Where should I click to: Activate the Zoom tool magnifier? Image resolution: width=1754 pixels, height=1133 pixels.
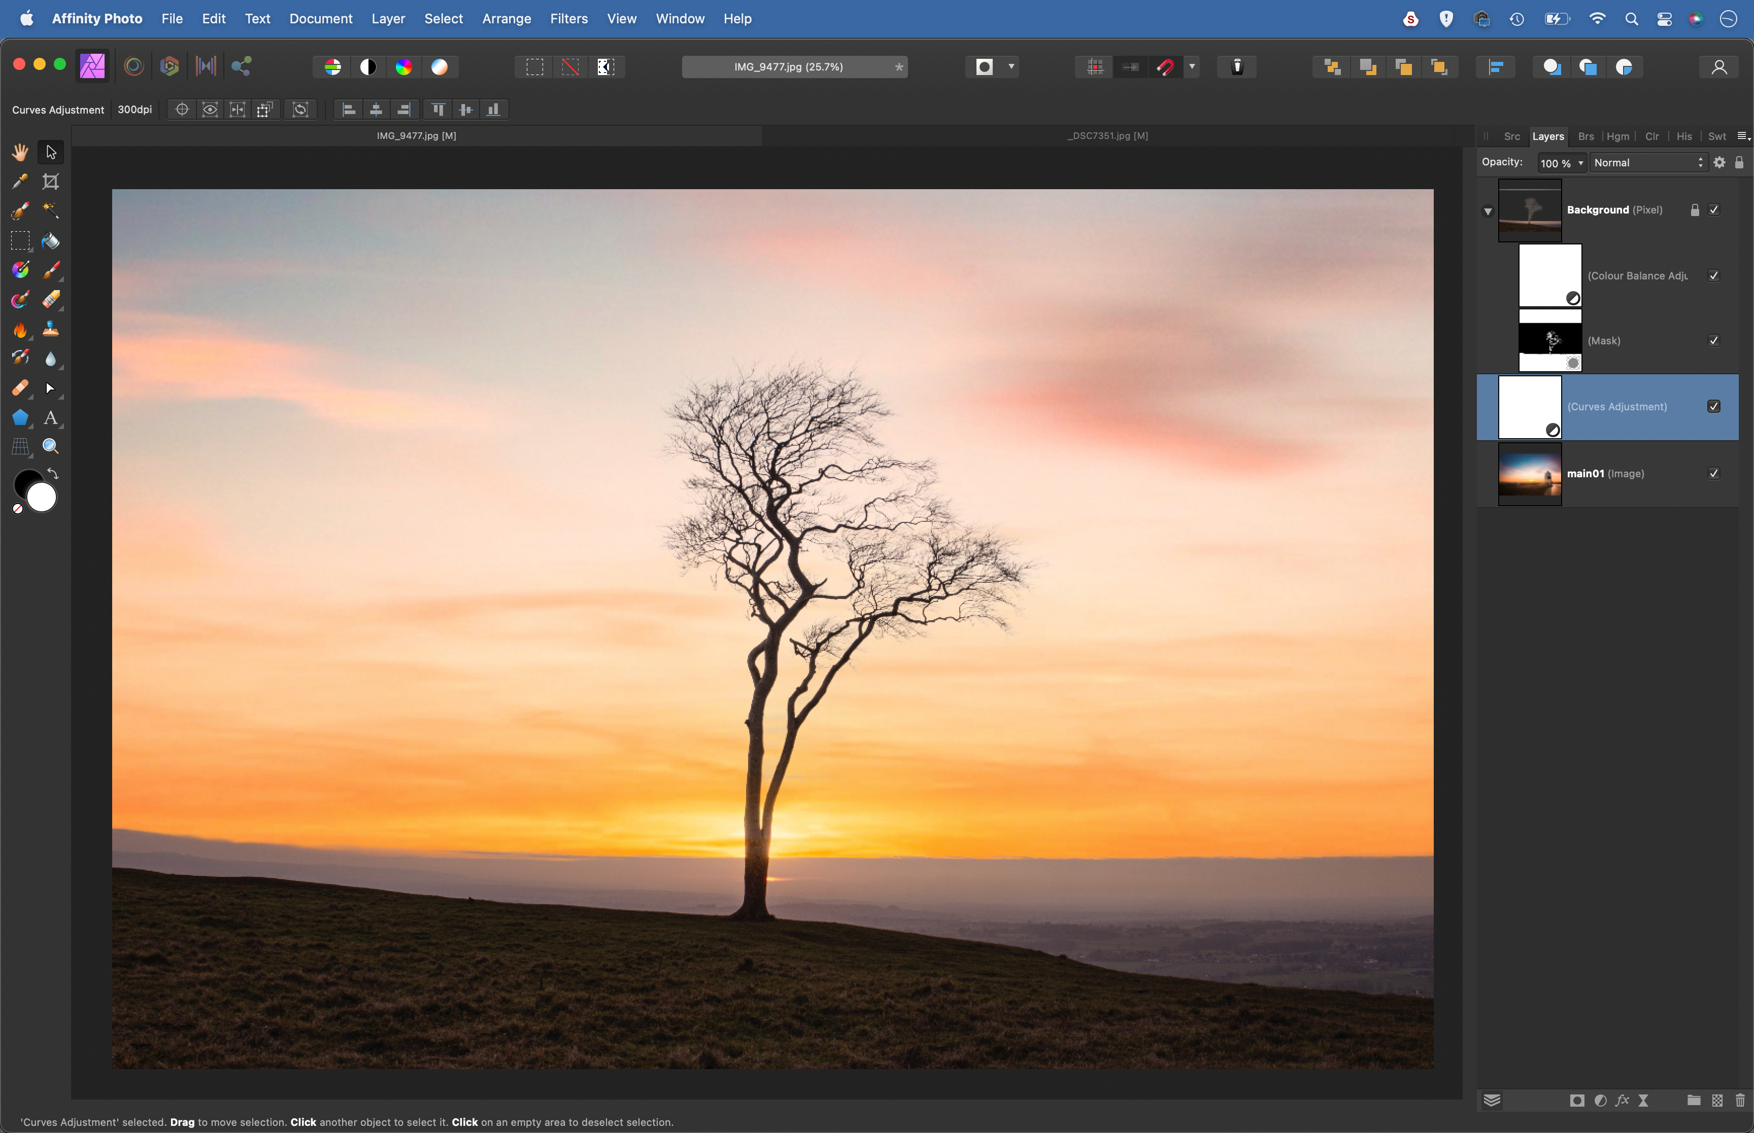pos(51,447)
